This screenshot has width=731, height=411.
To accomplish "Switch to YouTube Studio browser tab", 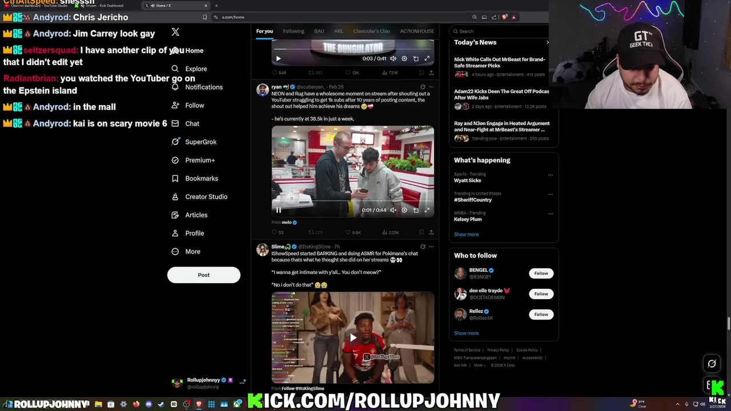I will tap(35, 5).
